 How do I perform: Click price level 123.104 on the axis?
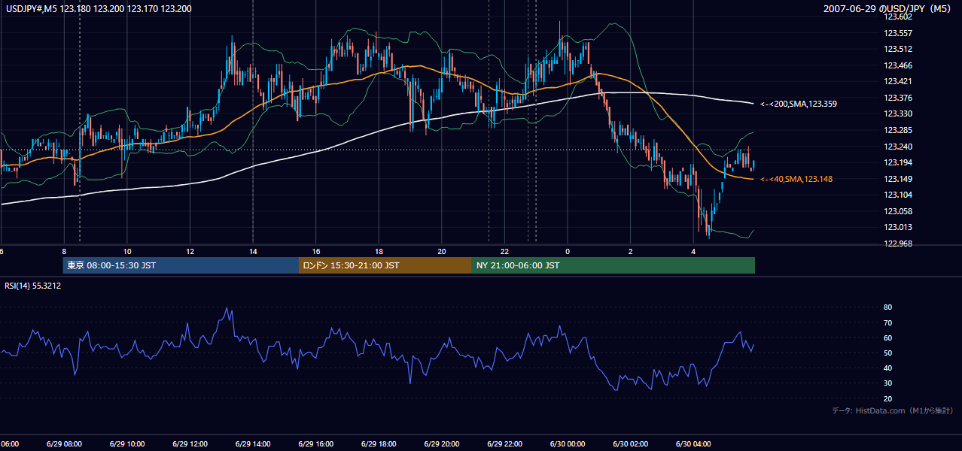pyautogui.click(x=897, y=195)
